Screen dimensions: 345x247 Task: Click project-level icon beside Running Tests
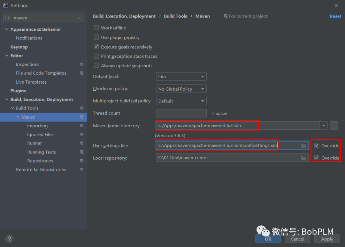click(82, 152)
